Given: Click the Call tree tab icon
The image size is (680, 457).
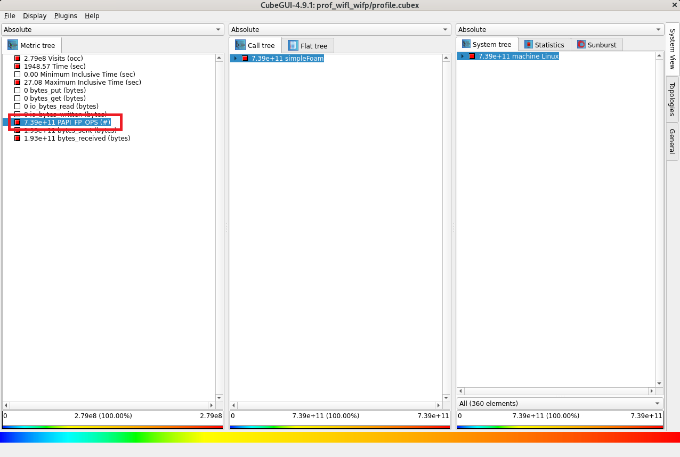Looking at the screenshot, I should click(x=240, y=46).
